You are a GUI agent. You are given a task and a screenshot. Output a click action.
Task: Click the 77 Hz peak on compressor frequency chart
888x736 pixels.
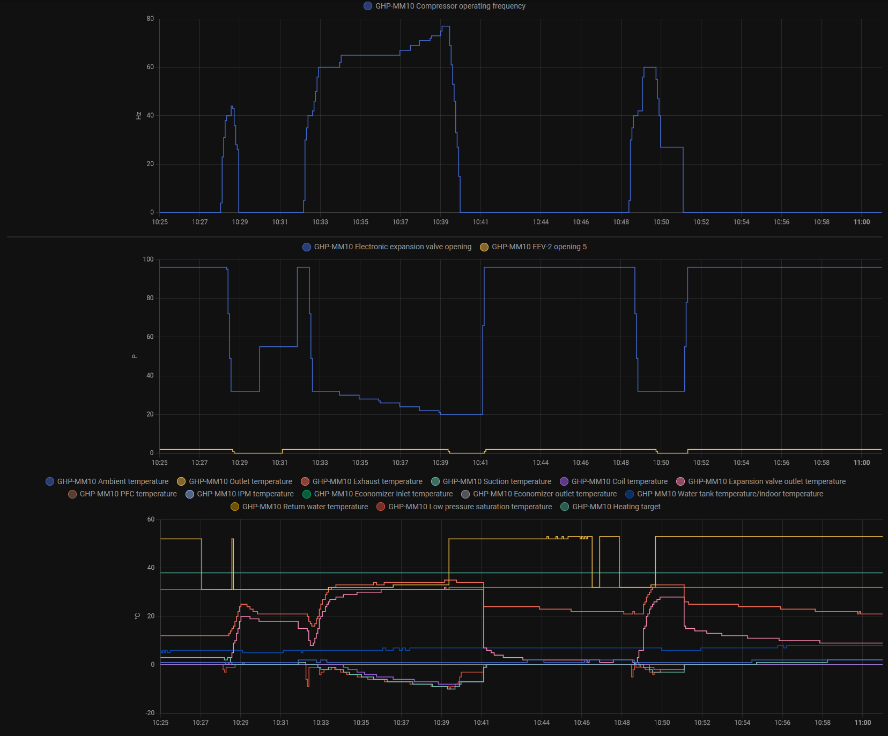click(446, 26)
